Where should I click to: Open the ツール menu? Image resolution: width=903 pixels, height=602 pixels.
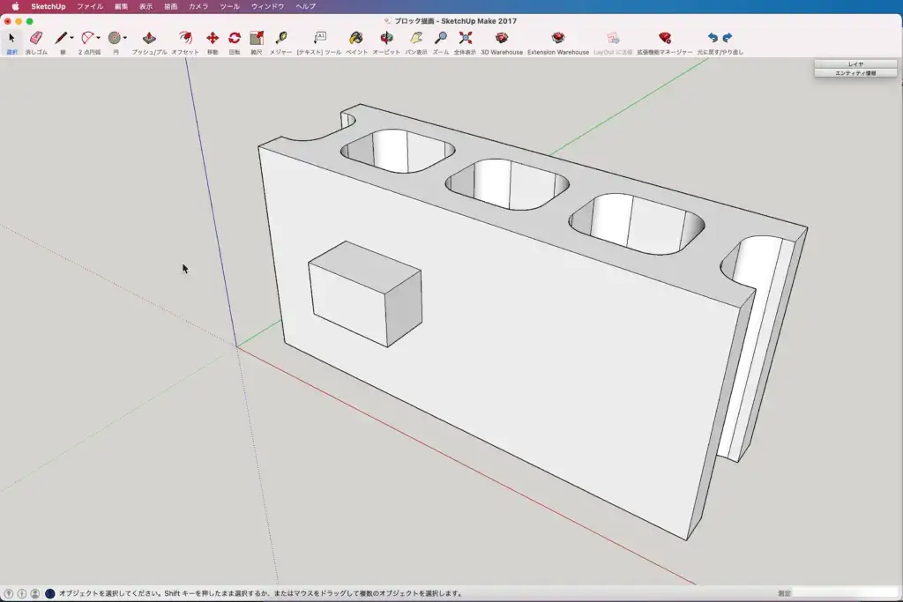tap(229, 6)
